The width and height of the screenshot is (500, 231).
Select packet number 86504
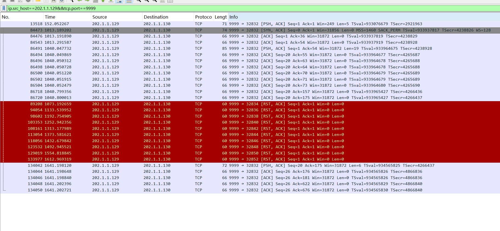[250, 86]
